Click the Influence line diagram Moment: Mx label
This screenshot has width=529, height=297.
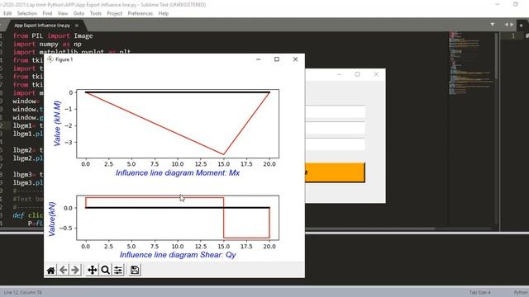[x=178, y=173]
